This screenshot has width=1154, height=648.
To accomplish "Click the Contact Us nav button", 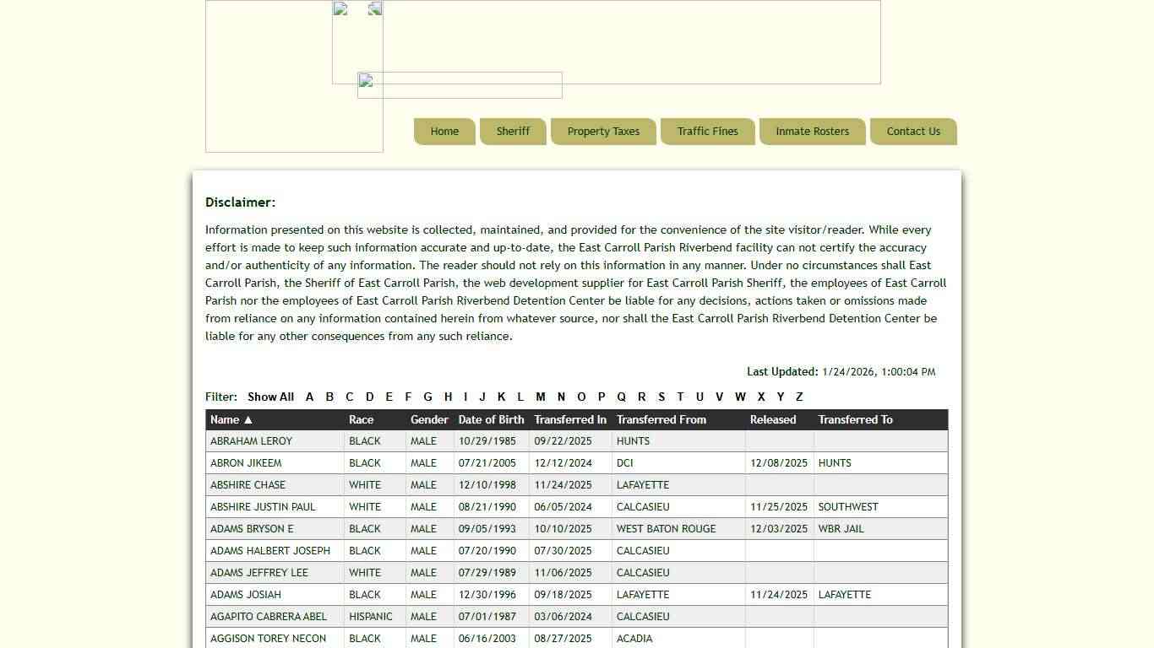I will [x=912, y=132].
